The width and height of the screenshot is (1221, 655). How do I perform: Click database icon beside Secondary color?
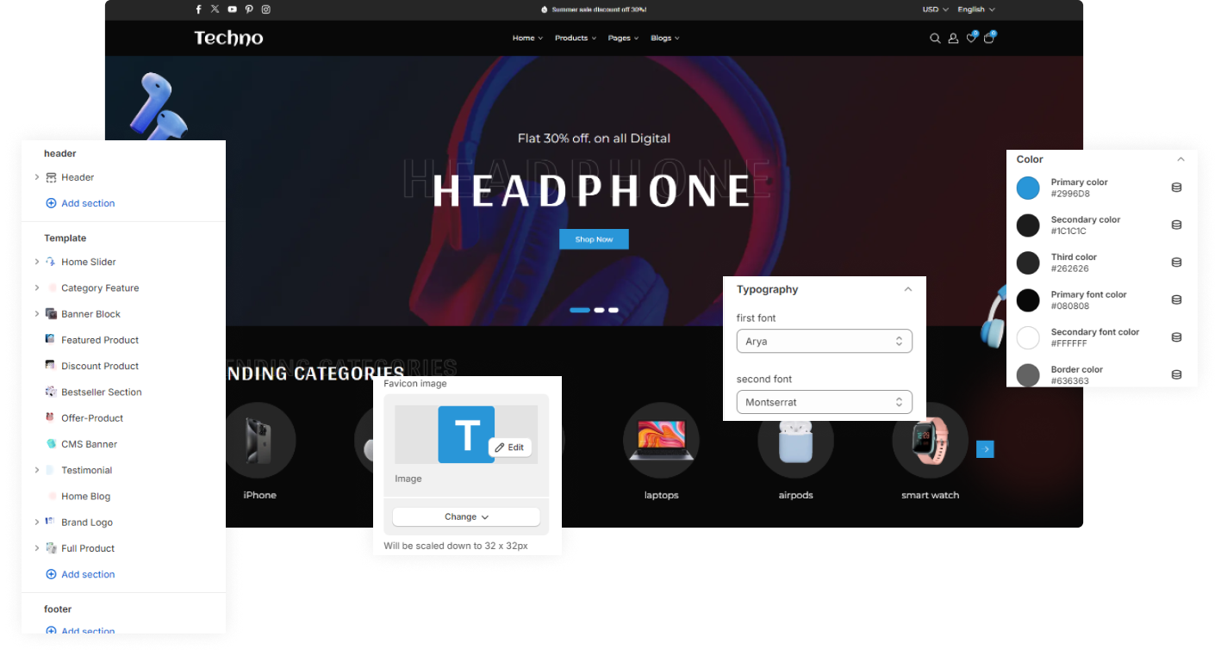pyautogui.click(x=1176, y=225)
